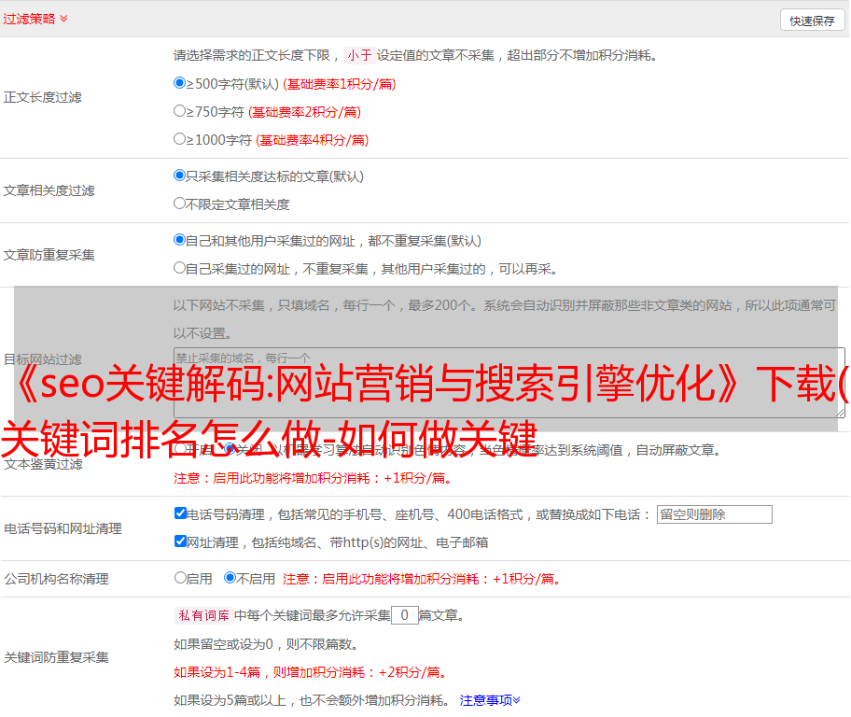The width and height of the screenshot is (851, 717).
Task: Select 不限定文章相关度 option
Action: pos(180,204)
